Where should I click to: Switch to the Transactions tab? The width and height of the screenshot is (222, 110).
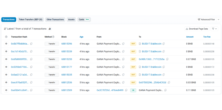(9, 20)
